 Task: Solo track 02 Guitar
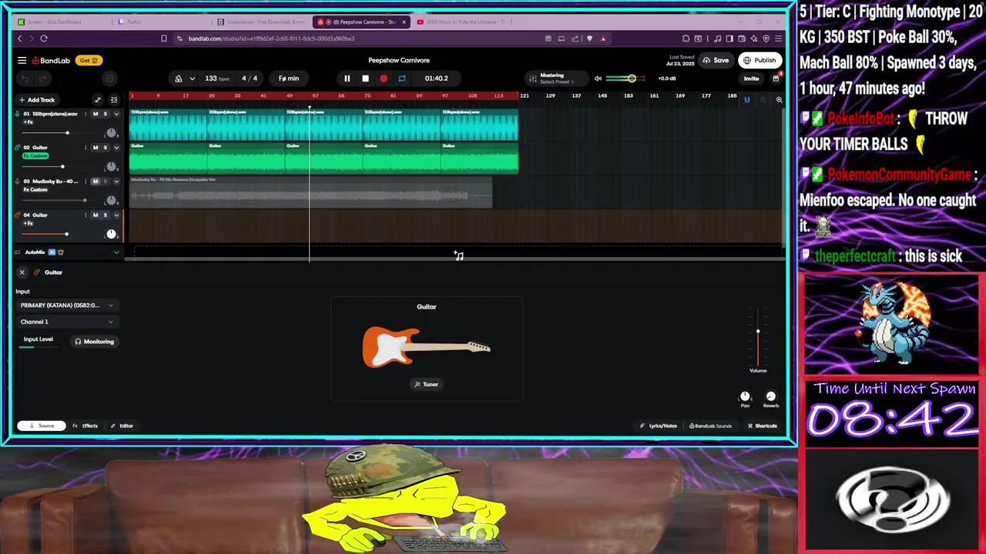click(106, 148)
